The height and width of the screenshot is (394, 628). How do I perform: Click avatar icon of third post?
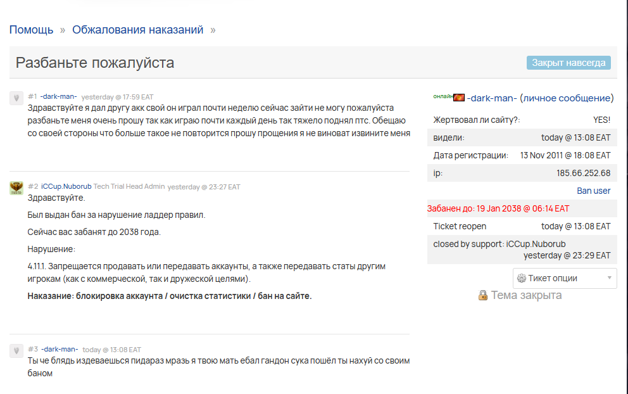(16, 351)
